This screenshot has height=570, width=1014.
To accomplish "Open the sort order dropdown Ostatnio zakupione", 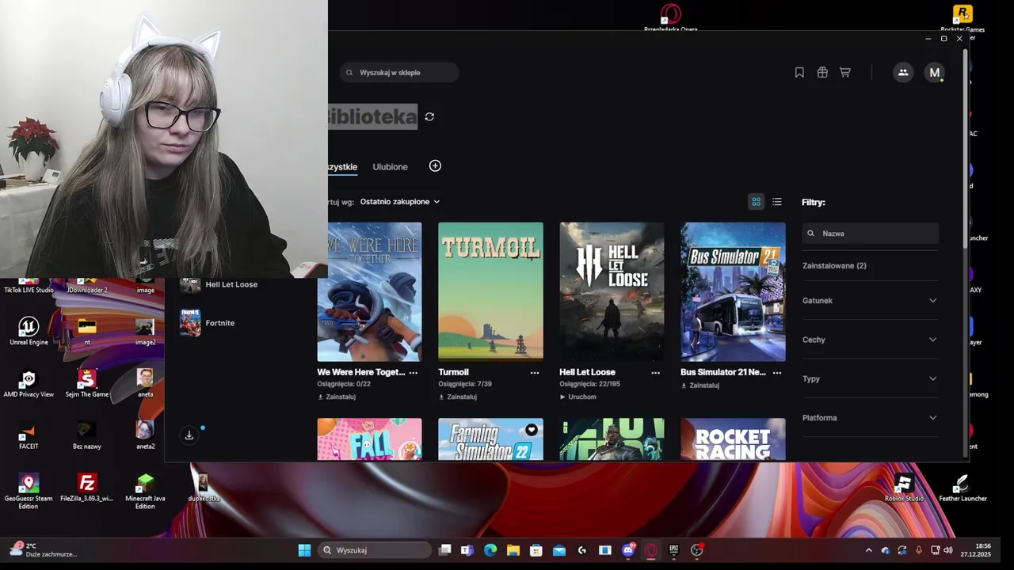I will (399, 202).
